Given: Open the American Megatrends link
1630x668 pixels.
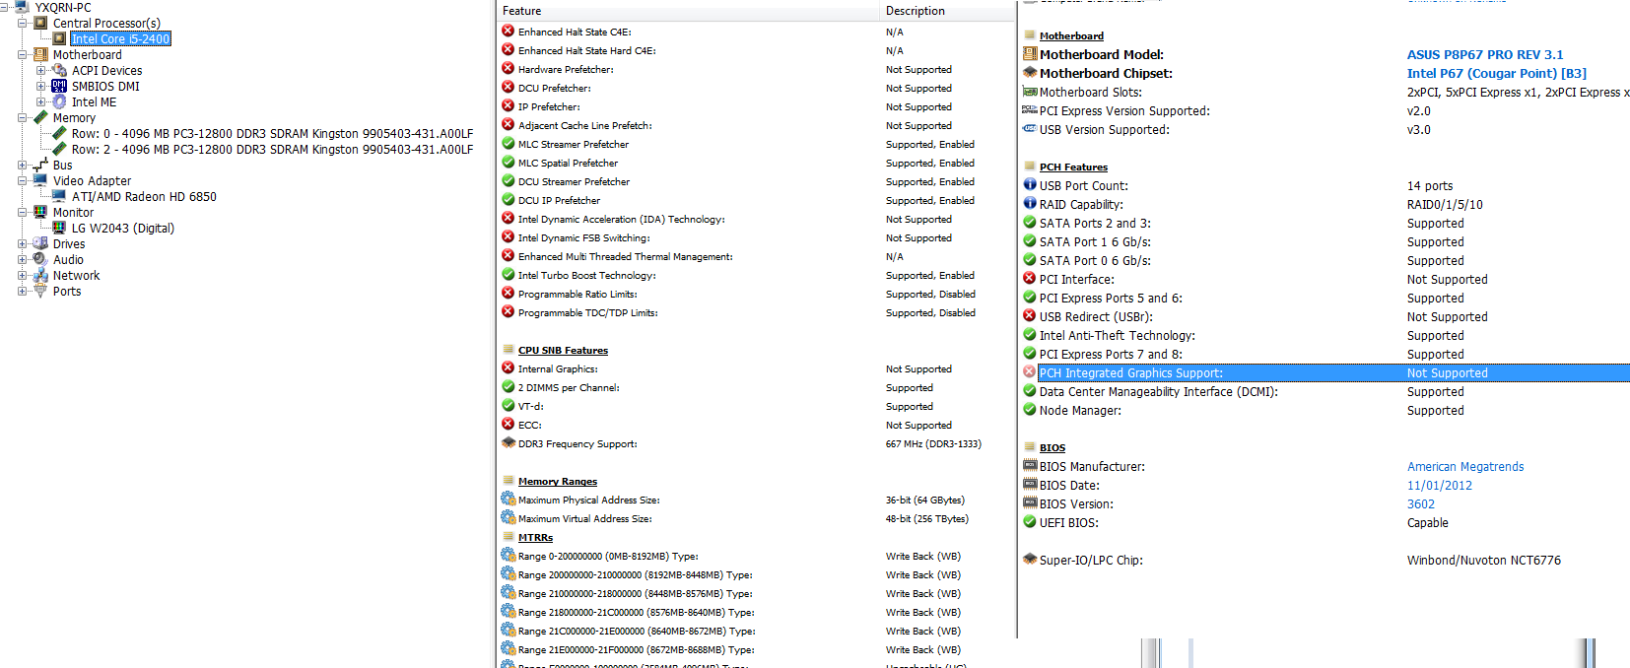Looking at the screenshot, I should 1464,467.
